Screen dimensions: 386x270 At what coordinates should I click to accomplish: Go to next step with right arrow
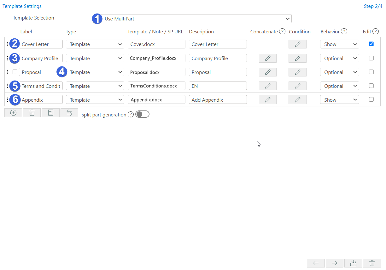point(335,263)
